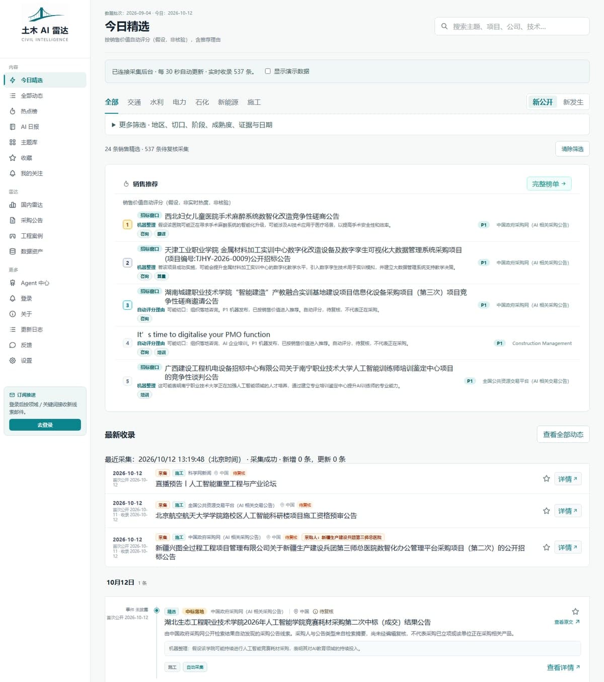604x682 pixels.
Task: Open the 水利 tab
Action: (x=157, y=102)
